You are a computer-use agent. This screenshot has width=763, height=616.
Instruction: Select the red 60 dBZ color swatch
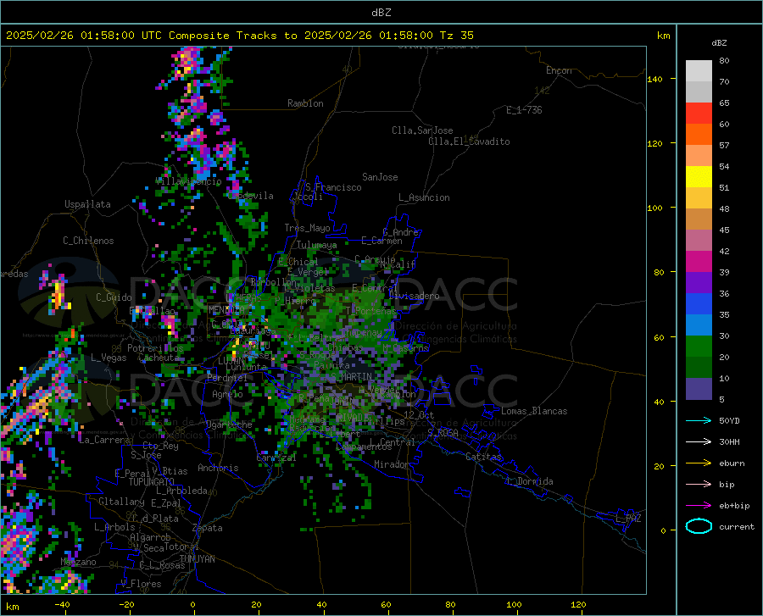[x=699, y=114]
